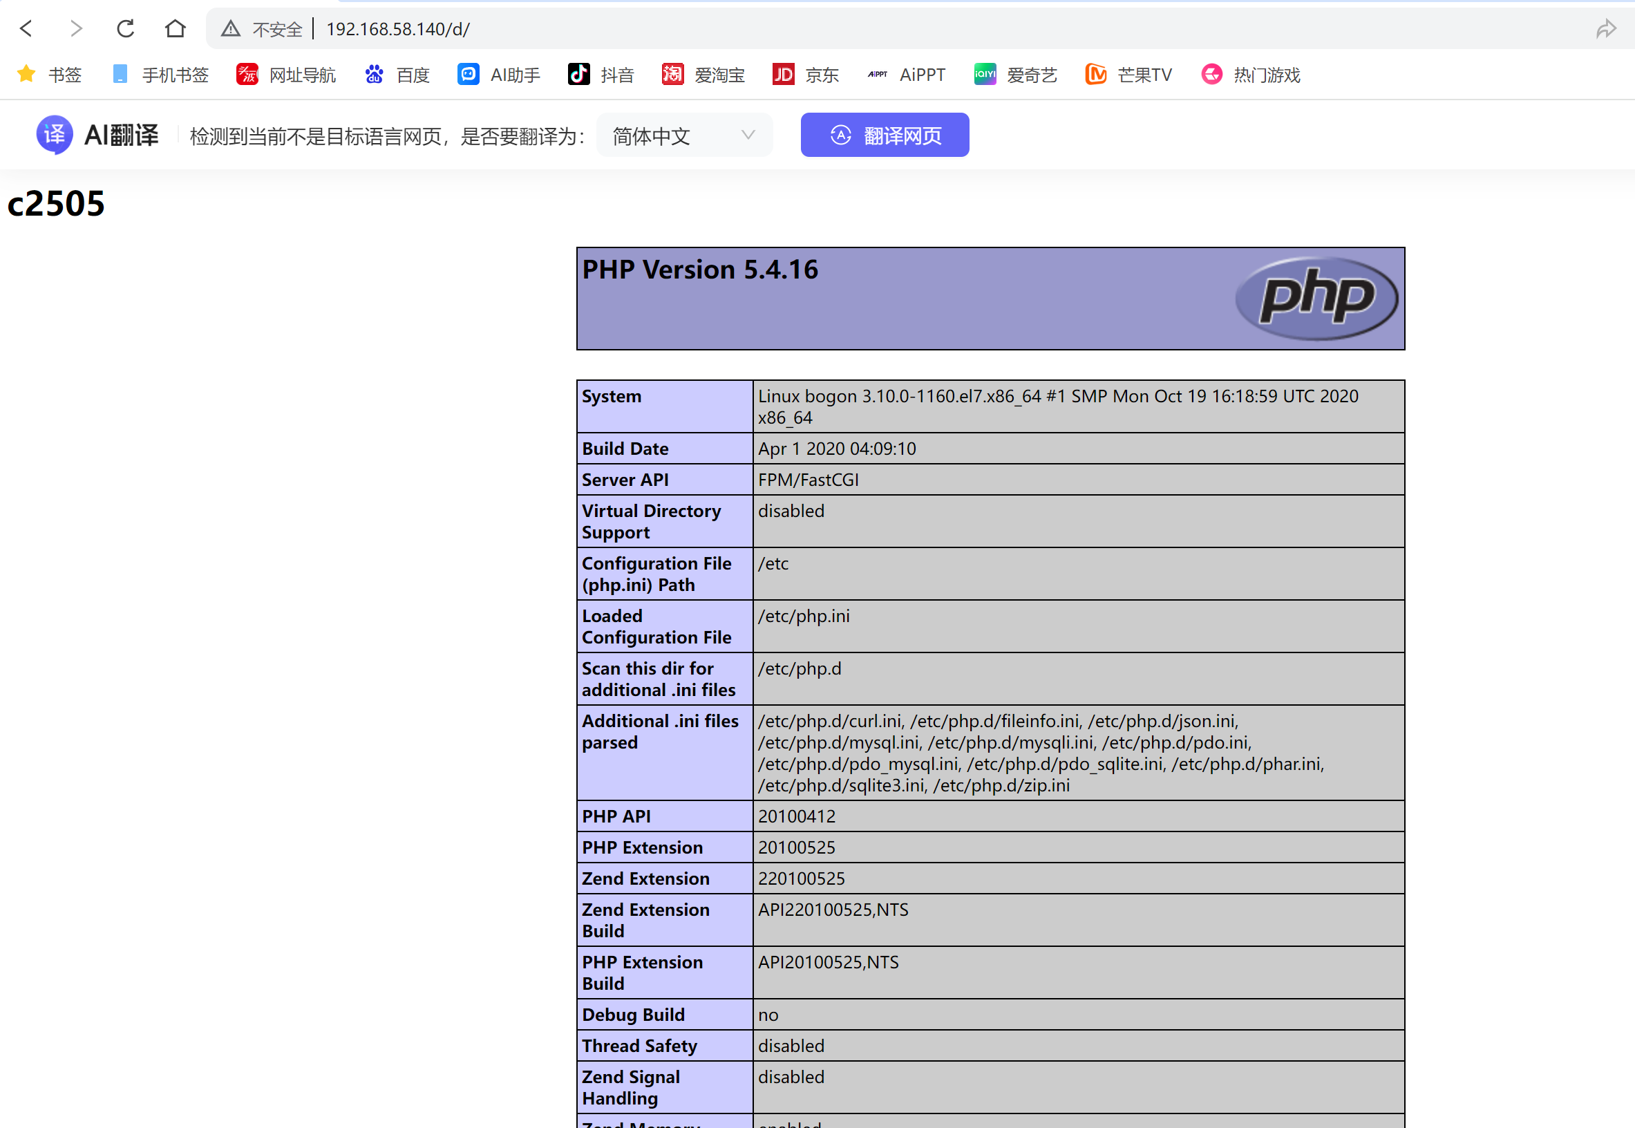The height and width of the screenshot is (1128, 1635).
Task: Click the browser forward arrow
Action: click(75, 29)
